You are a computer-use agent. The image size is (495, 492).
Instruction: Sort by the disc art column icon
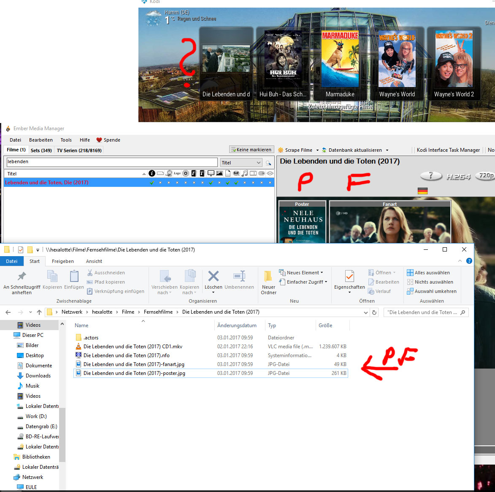(186, 173)
